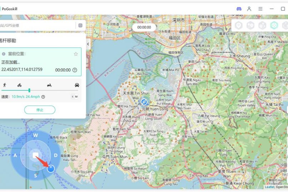Open the Discord community icon
The height and width of the screenshot is (192, 288).
tap(239, 9)
